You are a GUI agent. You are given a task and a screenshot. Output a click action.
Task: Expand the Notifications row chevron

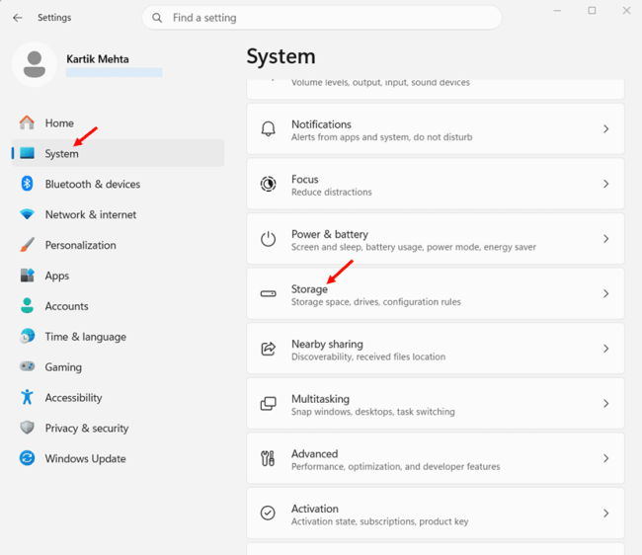point(606,129)
